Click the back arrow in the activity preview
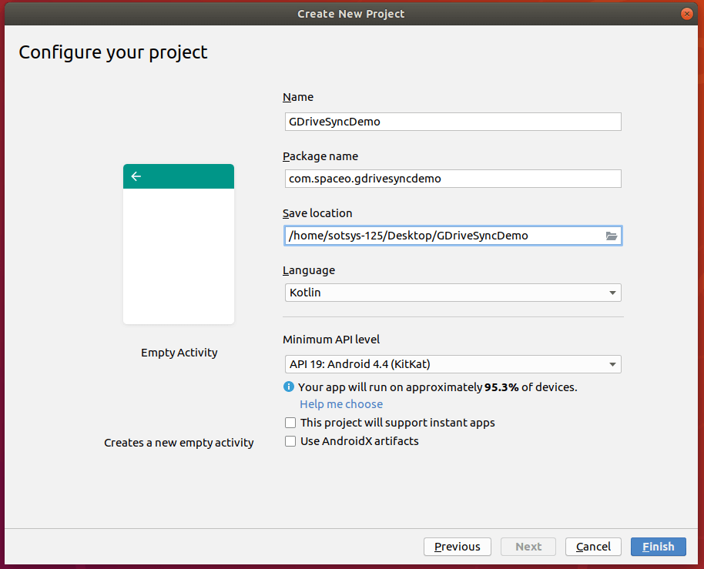The height and width of the screenshot is (569, 704). click(136, 176)
